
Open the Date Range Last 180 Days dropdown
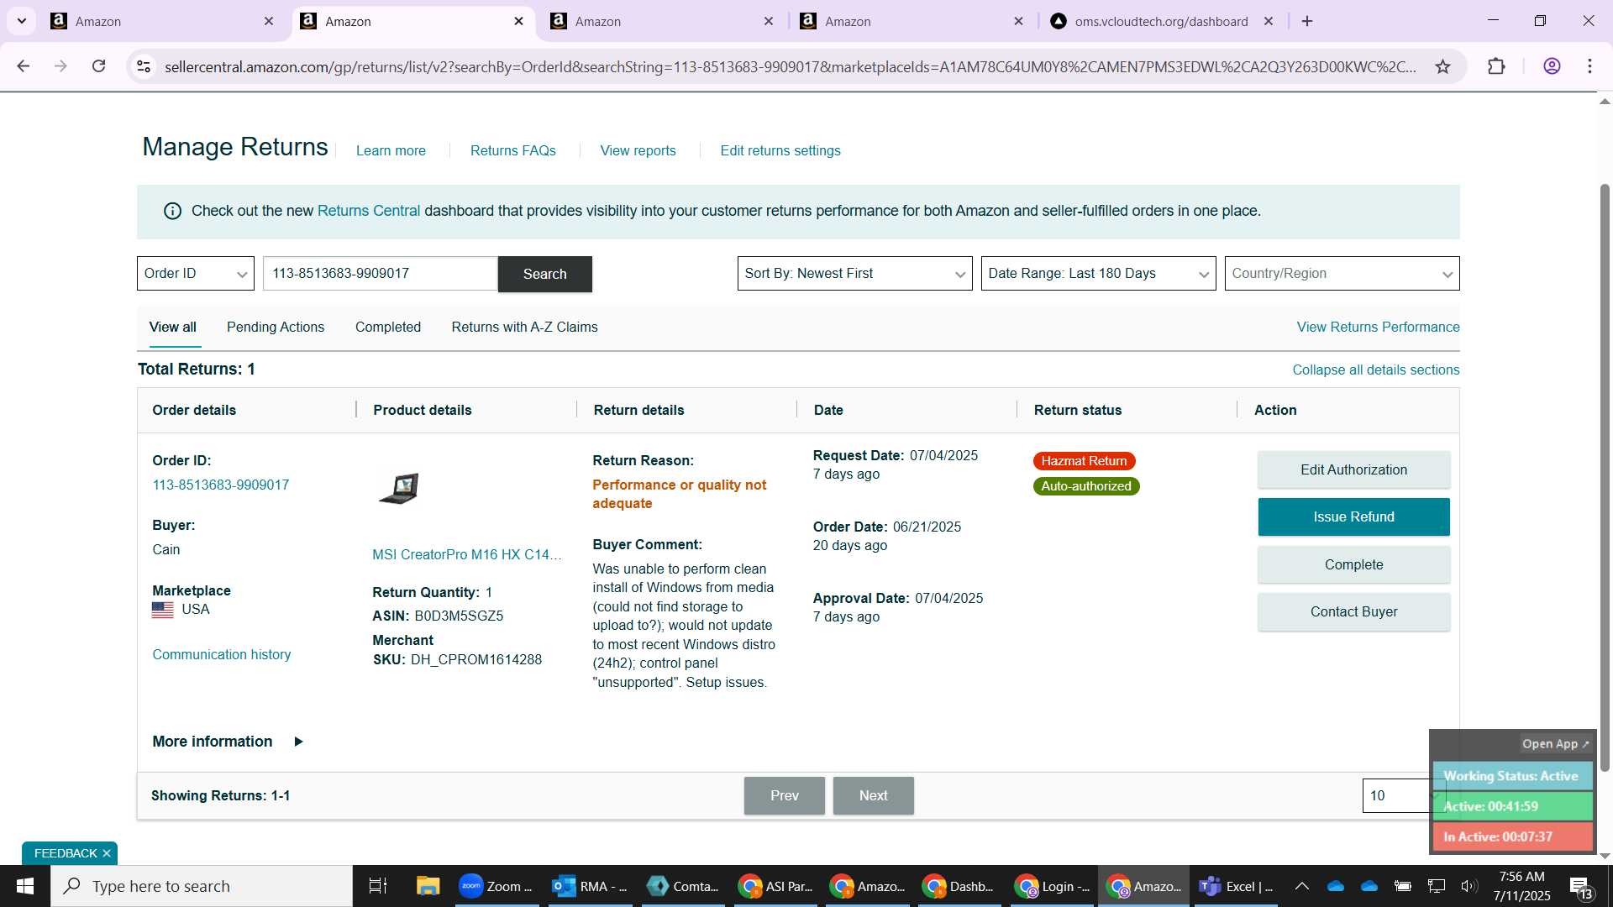[1098, 274]
